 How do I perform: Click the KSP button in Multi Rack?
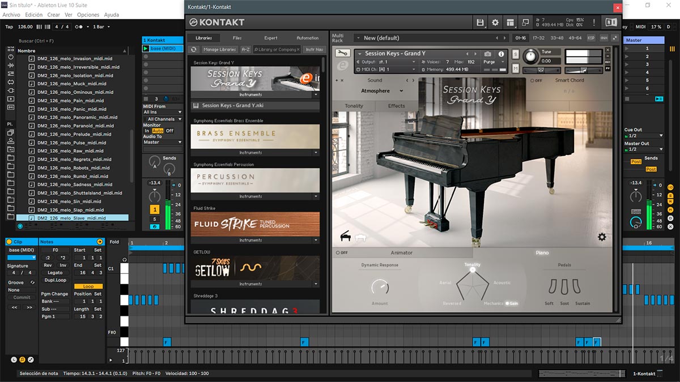pos(591,38)
